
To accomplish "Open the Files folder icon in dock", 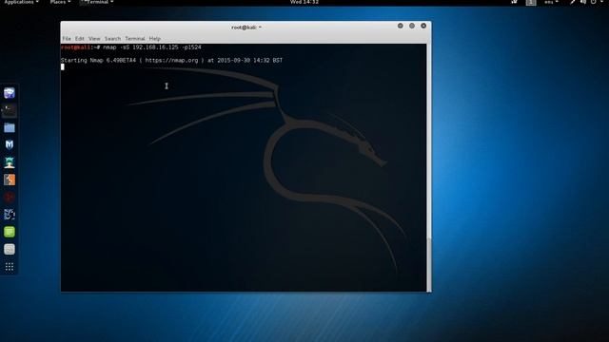I will [x=10, y=127].
